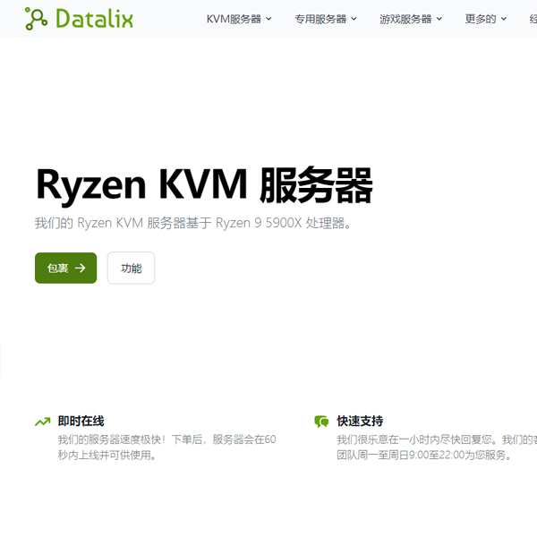Screen dimensions: 537x537
Task: Expand the chevron next to 游戏服务器
Action: tap(439, 19)
